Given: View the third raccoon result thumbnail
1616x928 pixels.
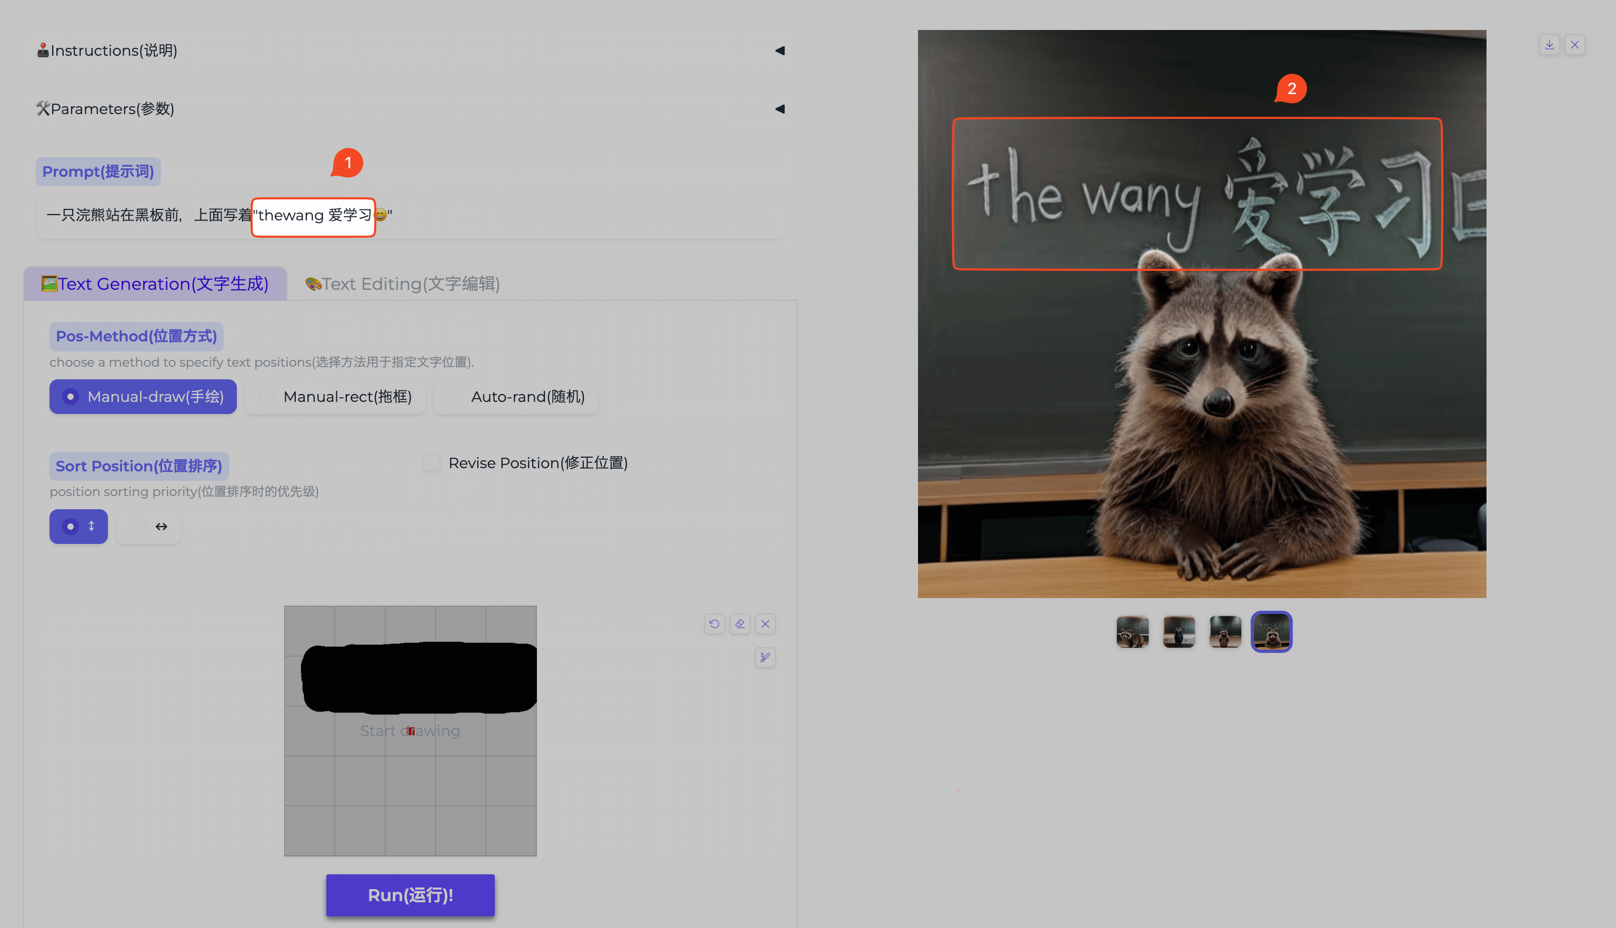Looking at the screenshot, I should pyautogui.click(x=1225, y=632).
